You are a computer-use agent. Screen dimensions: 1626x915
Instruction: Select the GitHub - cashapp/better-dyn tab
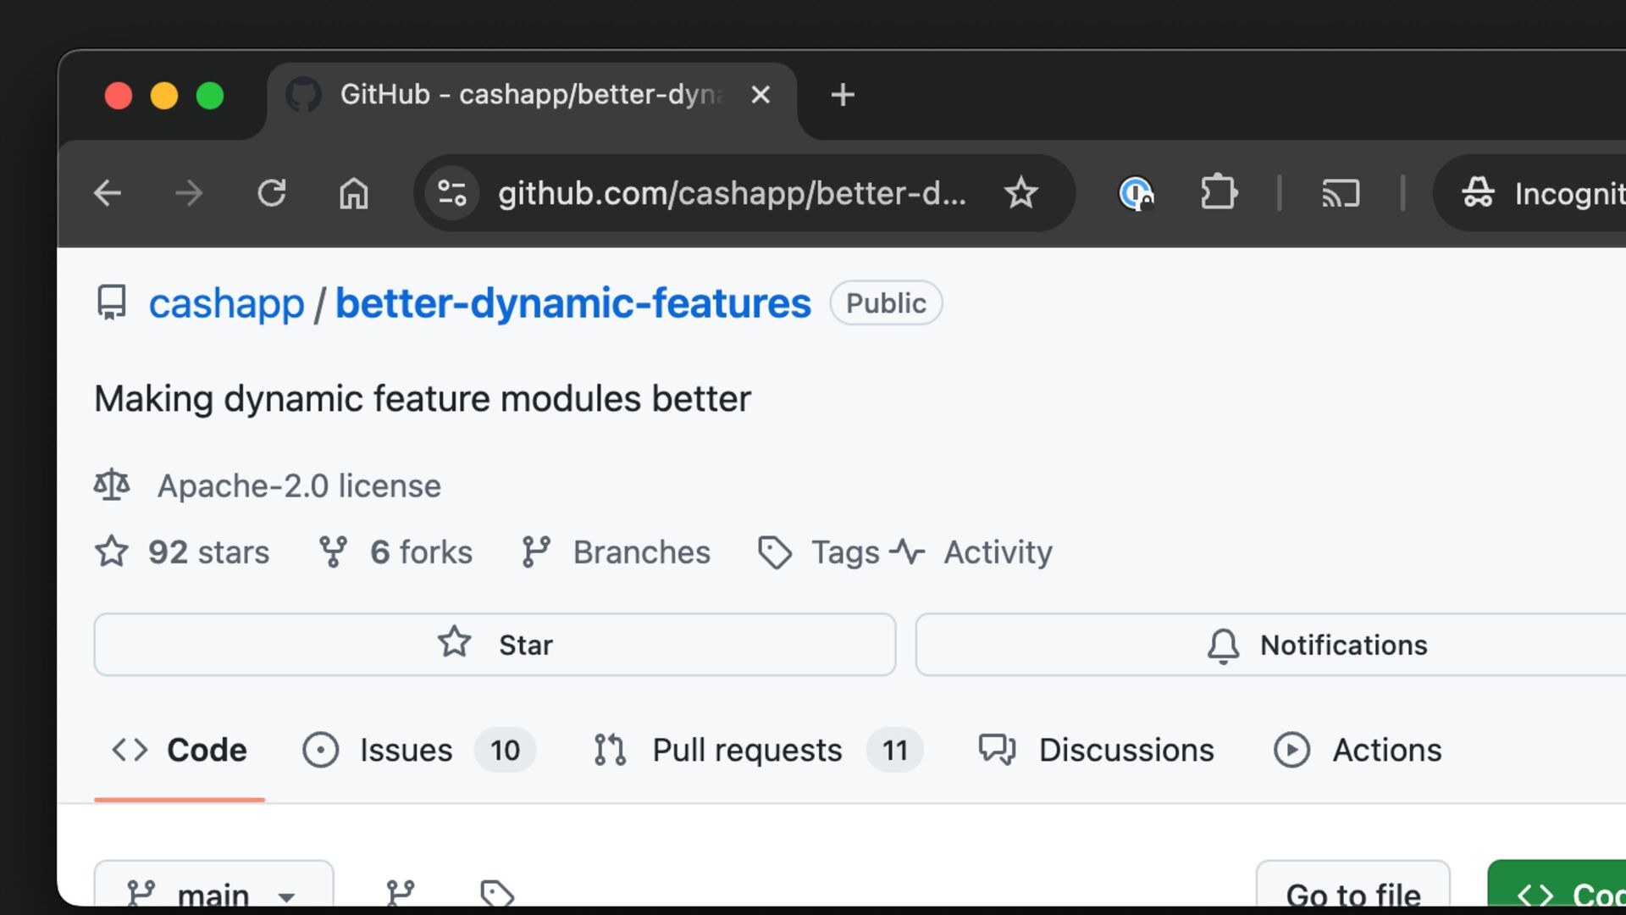pyautogui.click(x=532, y=95)
